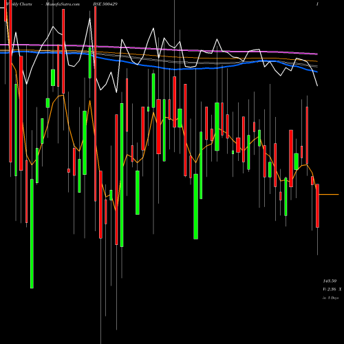
Task: Click the 'Weekly Charts' title text
Action: click(19, 4)
